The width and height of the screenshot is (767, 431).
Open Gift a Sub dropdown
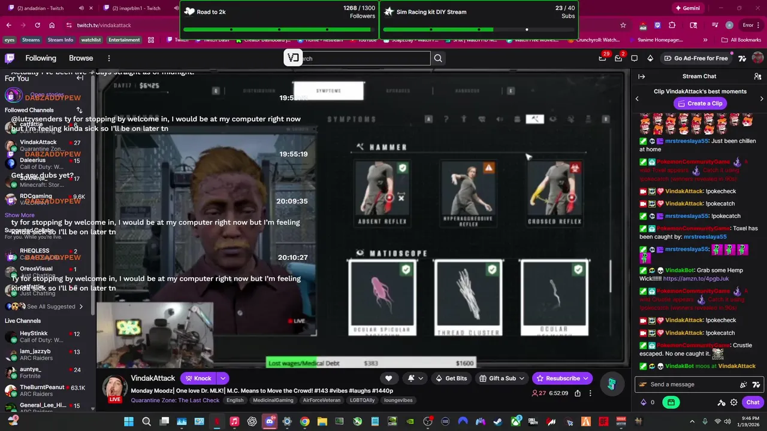pyautogui.click(x=502, y=378)
